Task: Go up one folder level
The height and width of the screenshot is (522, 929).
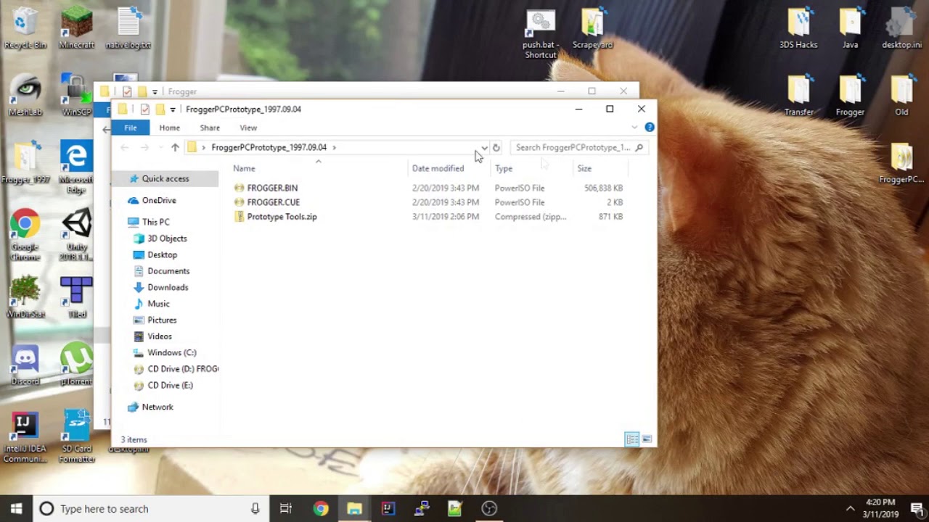Action: (175, 147)
